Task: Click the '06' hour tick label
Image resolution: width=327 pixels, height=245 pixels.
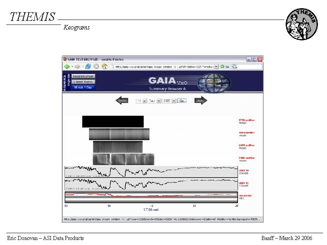Action: [109, 206]
